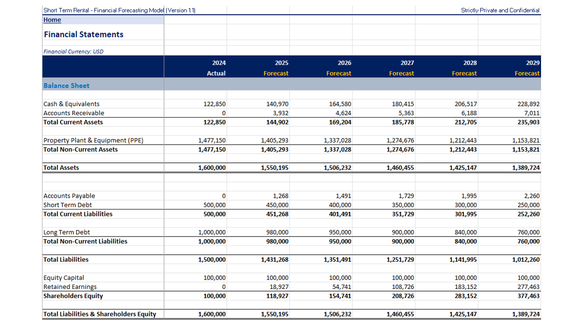
Task: Click the Cash & Equivalents row label
Action: [72, 104]
